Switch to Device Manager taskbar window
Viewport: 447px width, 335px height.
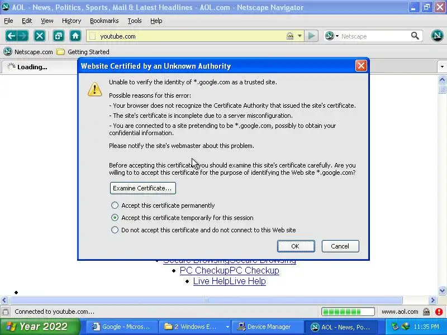click(x=267, y=327)
